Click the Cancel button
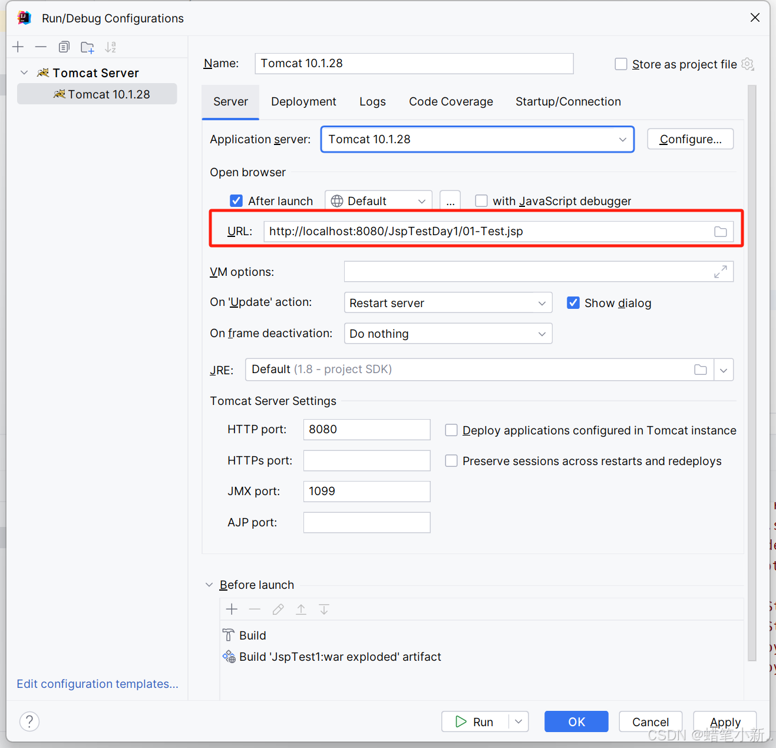This screenshot has width=776, height=748. tap(650, 721)
